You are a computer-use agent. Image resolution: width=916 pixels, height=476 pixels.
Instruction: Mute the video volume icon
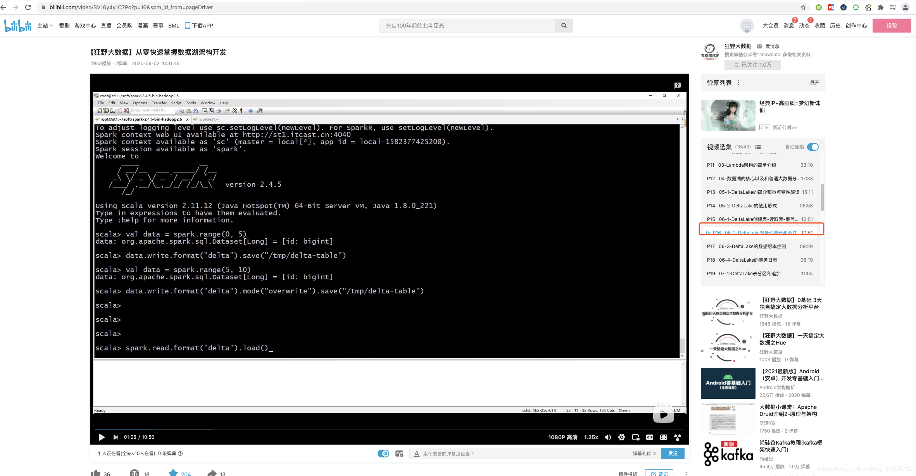[608, 437]
